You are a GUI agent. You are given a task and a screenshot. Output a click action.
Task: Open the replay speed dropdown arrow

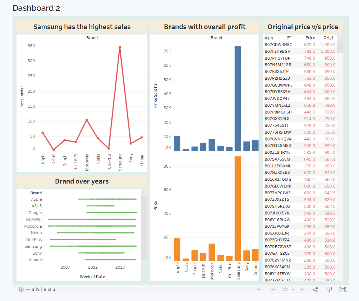tap(293, 290)
